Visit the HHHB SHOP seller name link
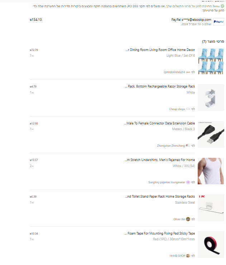 coord(177,256)
